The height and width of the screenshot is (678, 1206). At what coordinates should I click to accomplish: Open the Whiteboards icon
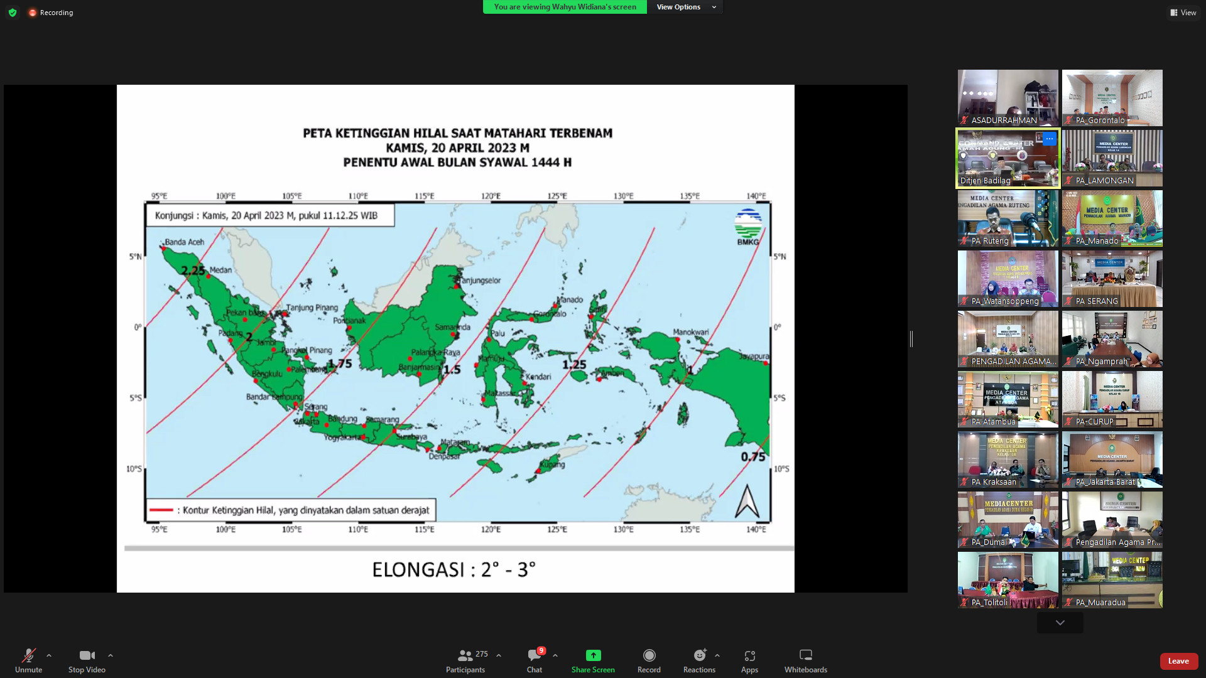pos(805,656)
